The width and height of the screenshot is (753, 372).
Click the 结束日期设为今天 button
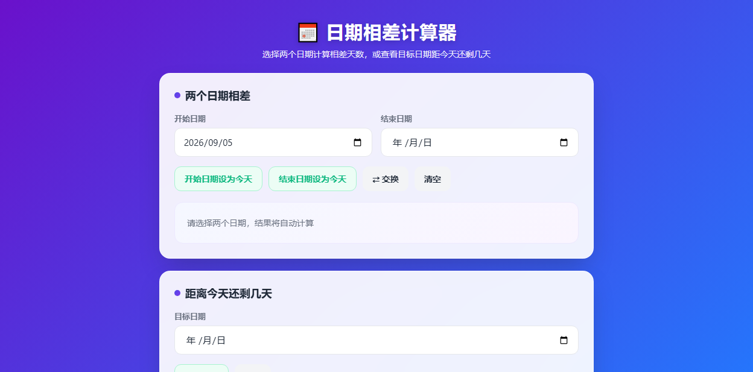(x=313, y=178)
